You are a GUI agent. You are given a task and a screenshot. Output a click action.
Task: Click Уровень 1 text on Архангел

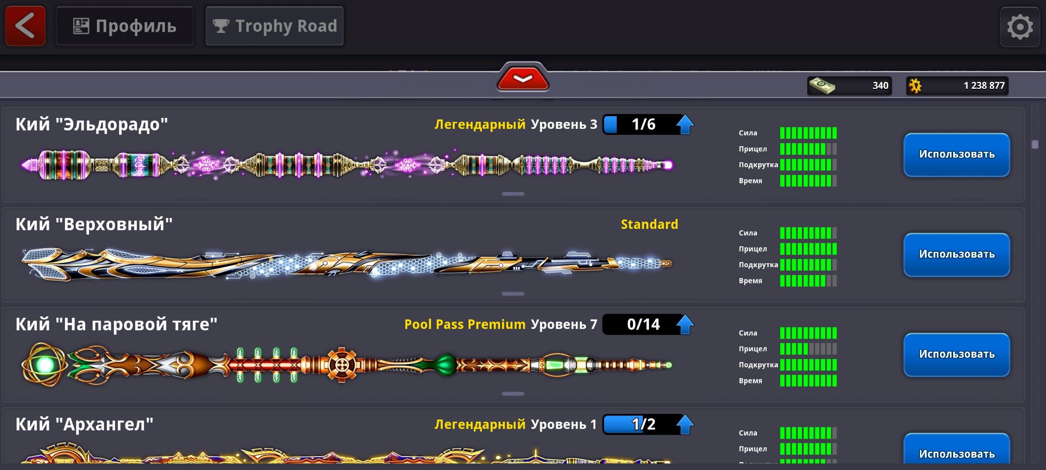click(x=564, y=425)
